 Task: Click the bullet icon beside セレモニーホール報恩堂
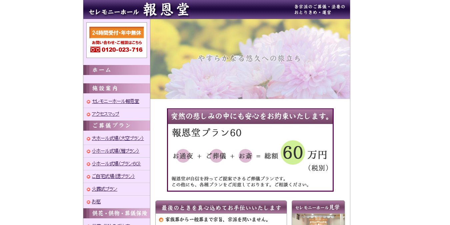(89, 102)
